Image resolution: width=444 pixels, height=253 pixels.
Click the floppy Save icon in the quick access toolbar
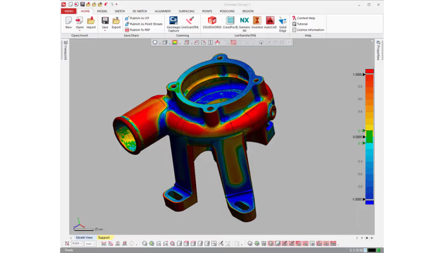(82, 4)
